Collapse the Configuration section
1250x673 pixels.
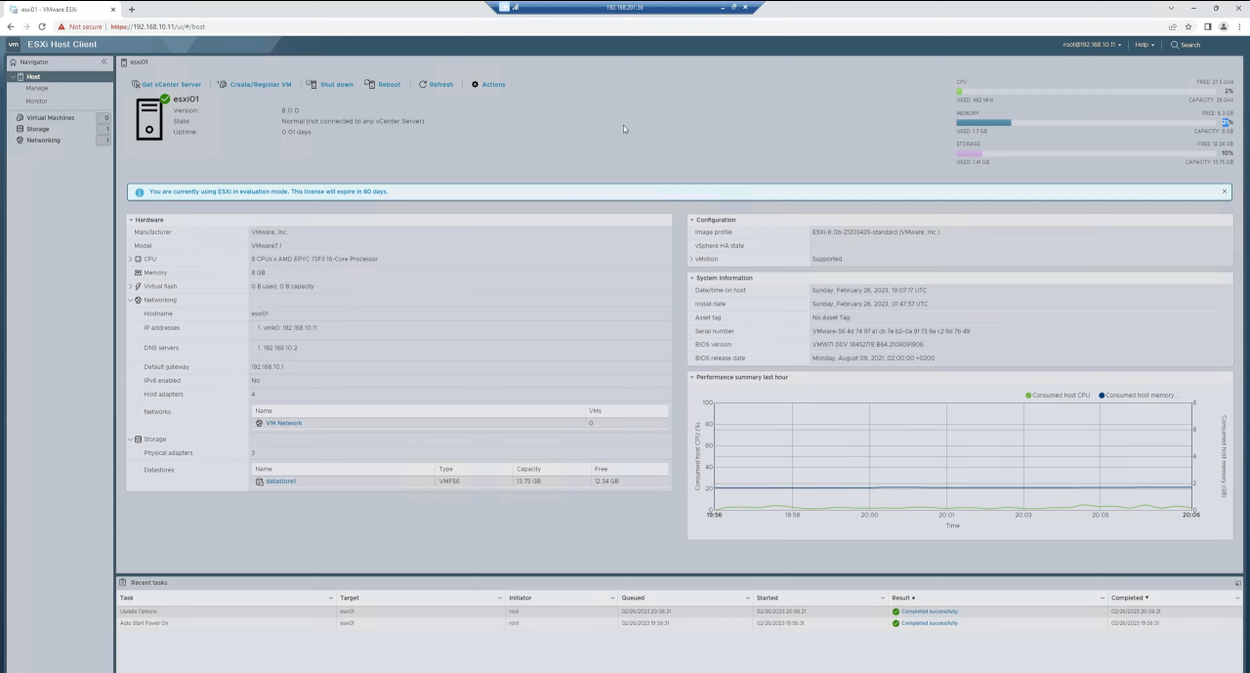692,220
